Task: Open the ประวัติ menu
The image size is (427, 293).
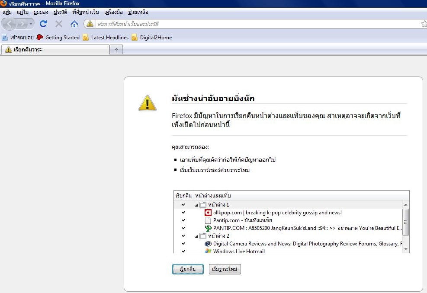Action: click(x=60, y=12)
